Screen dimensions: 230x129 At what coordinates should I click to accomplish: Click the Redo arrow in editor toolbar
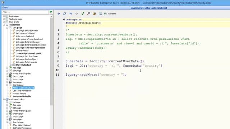pyautogui.click(x=77, y=14)
